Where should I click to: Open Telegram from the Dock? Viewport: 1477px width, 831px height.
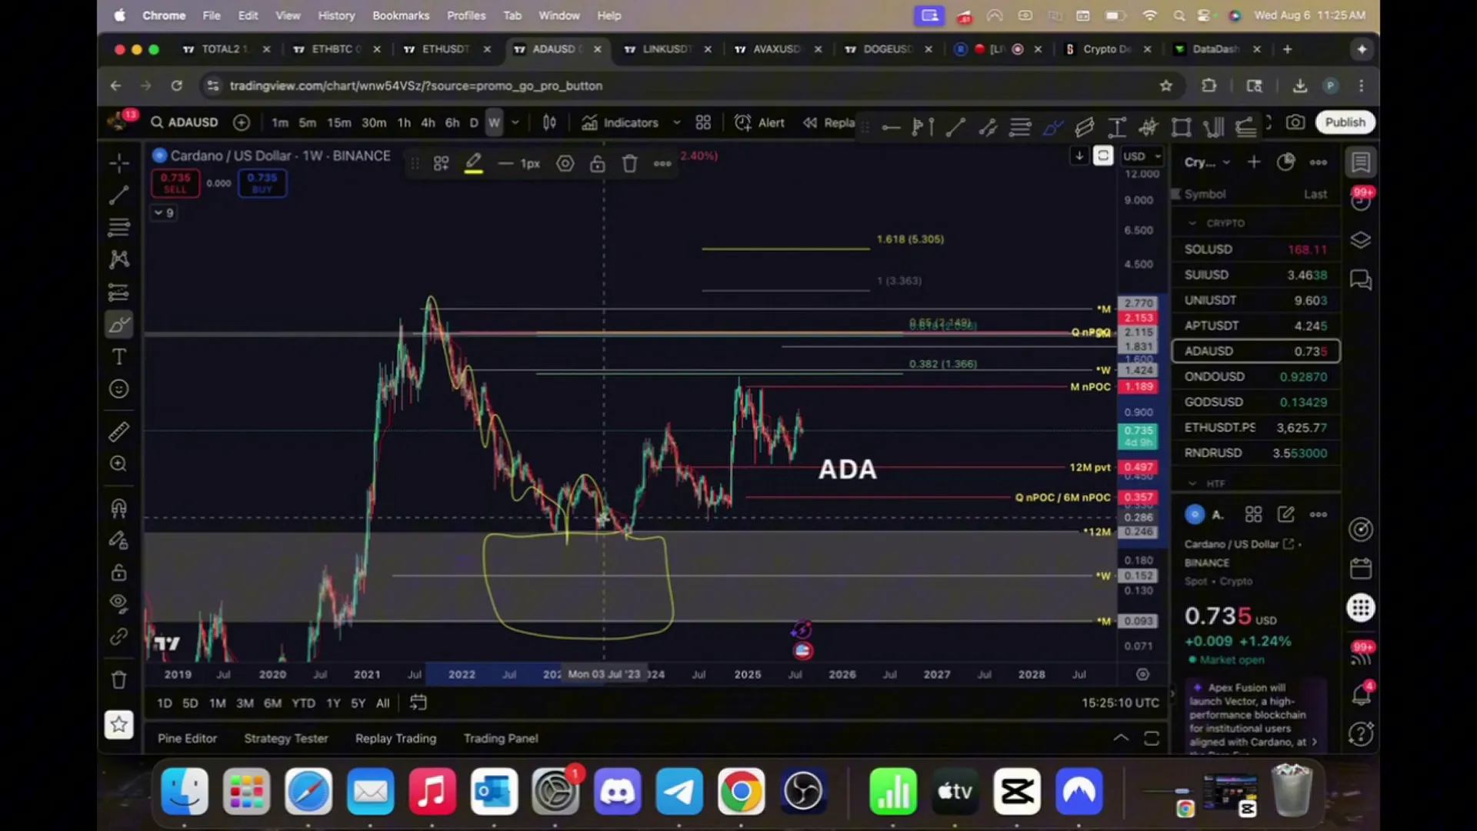(x=679, y=791)
